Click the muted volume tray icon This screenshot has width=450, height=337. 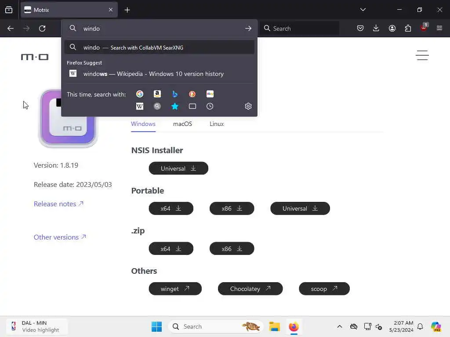coord(379,326)
